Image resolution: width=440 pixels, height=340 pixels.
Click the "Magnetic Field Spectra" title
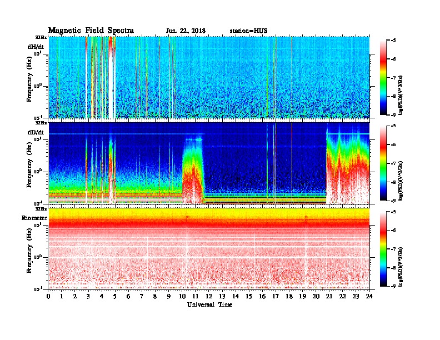pyautogui.click(x=91, y=31)
